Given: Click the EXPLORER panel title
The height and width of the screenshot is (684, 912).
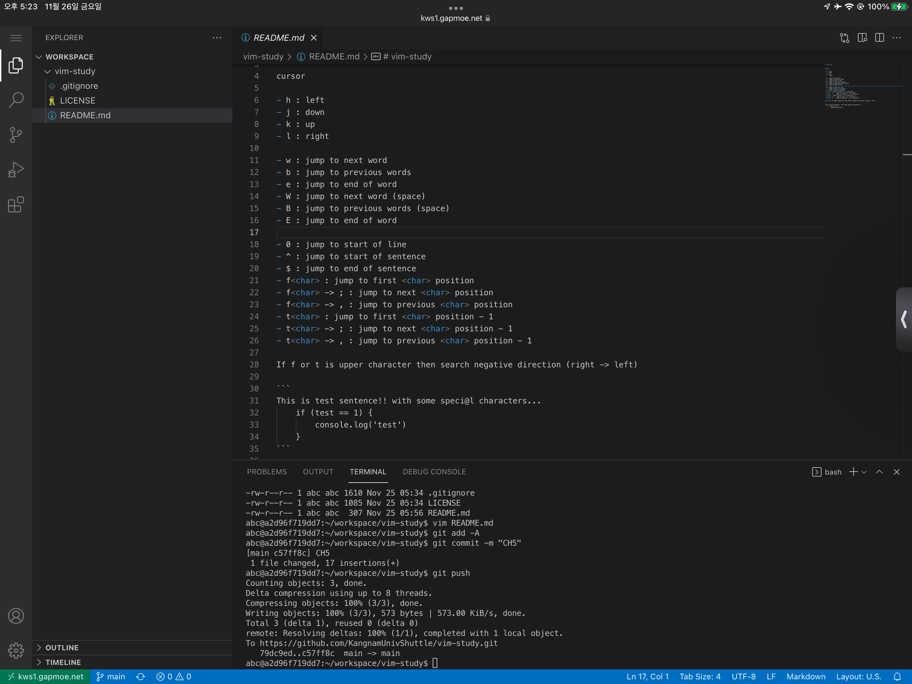Looking at the screenshot, I should pyautogui.click(x=64, y=37).
